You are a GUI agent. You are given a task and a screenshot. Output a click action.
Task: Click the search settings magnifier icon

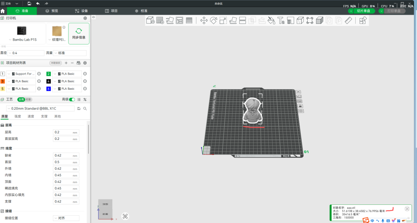click(85, 109)
